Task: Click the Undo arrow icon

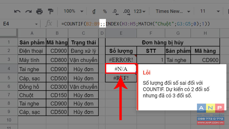Action: (17, 11)
